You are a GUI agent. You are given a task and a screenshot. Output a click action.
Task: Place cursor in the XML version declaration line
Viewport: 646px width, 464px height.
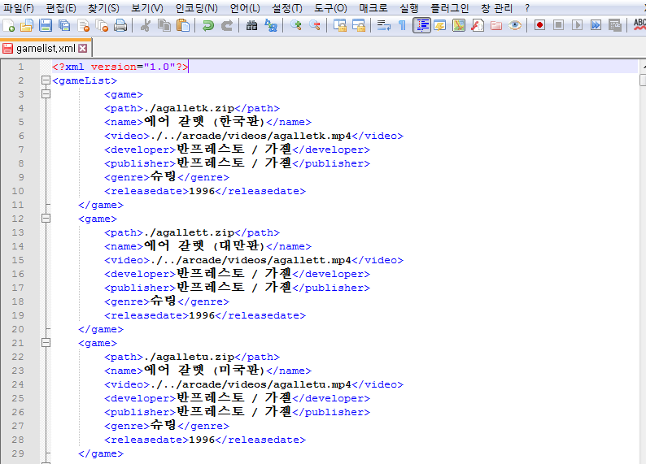coord(344,67)
